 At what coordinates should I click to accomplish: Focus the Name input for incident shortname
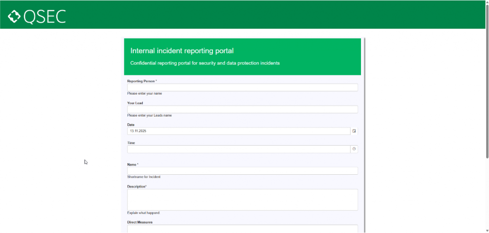(x=242, y=171)
